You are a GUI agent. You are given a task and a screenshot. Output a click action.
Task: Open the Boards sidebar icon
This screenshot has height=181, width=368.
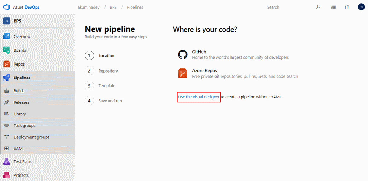7,50
